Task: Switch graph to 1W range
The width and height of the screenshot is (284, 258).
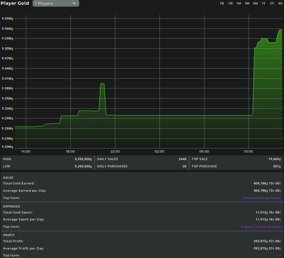Action: (230, 3)
